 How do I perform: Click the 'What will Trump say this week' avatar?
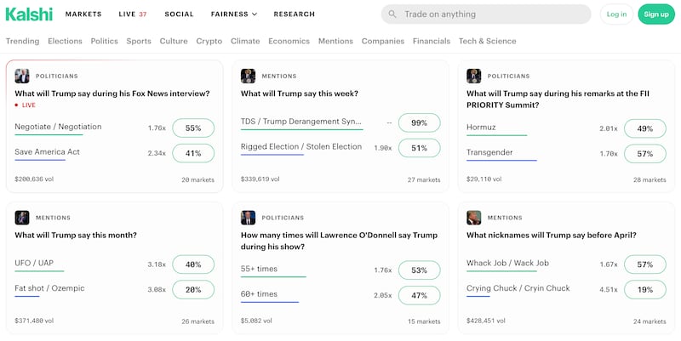pos(249,76)
